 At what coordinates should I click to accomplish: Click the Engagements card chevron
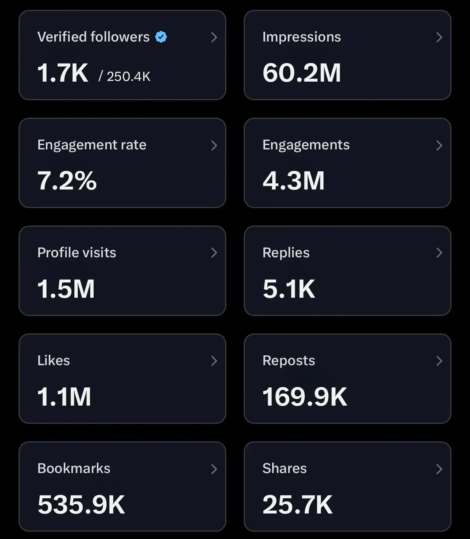439,145
